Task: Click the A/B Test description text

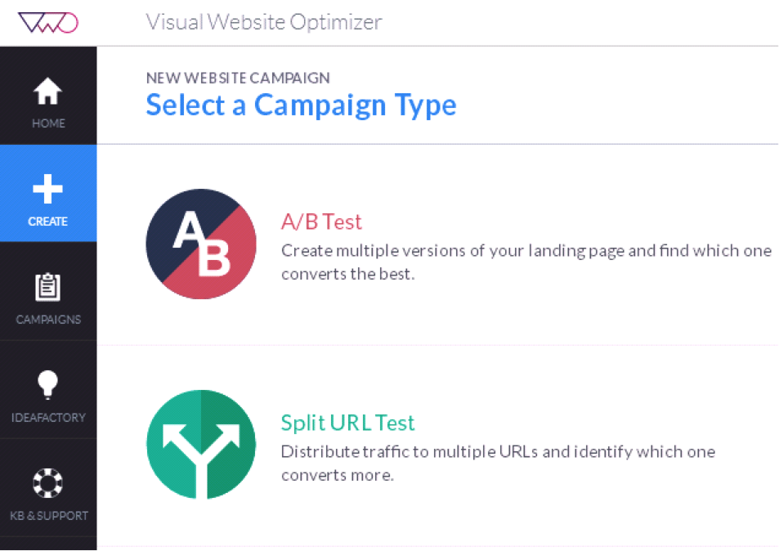Action: click(x=526, y=262)
